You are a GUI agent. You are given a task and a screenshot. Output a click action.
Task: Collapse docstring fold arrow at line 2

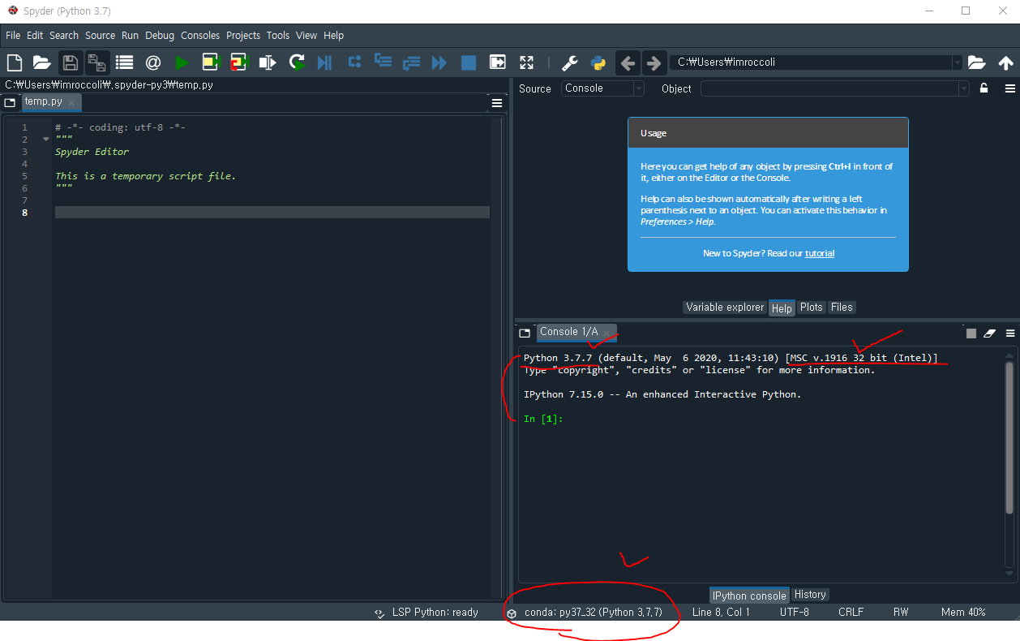click(46, 140)
